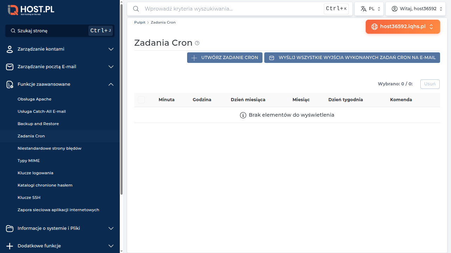The width and height of the screenshot is (451, 253).
Task: Expand the Zarządzanie pocztą E-mail chevron
Action: [111, 67]
